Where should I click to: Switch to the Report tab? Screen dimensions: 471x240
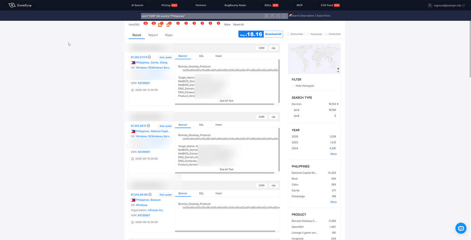pyautogui.click(x=153, y=35)
